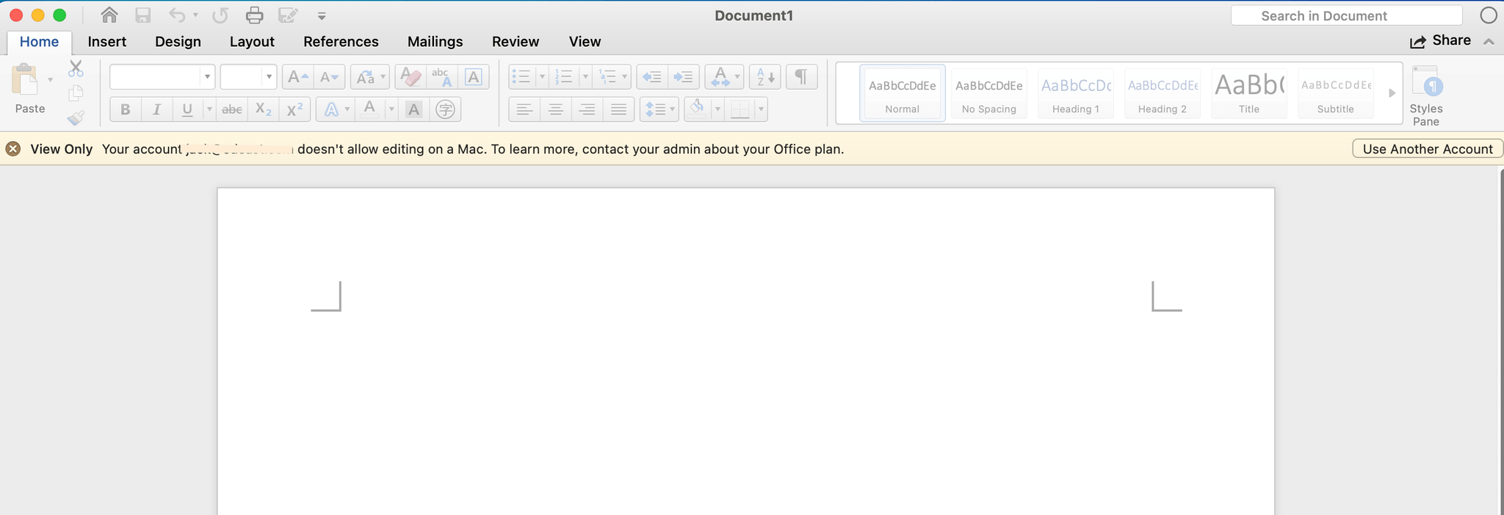Toggle underline formatting
This screenshot has width=1504, height=515.
[x=187, y=109]
